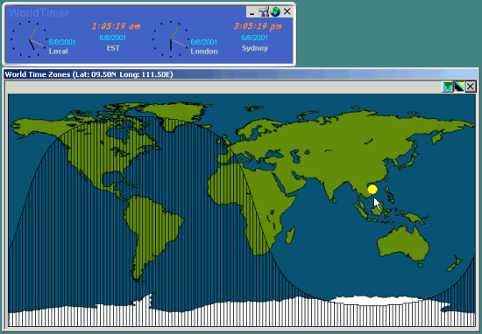Select the London clock label
The width and height of the screenshot is (482, 334).
pos(204,52)
